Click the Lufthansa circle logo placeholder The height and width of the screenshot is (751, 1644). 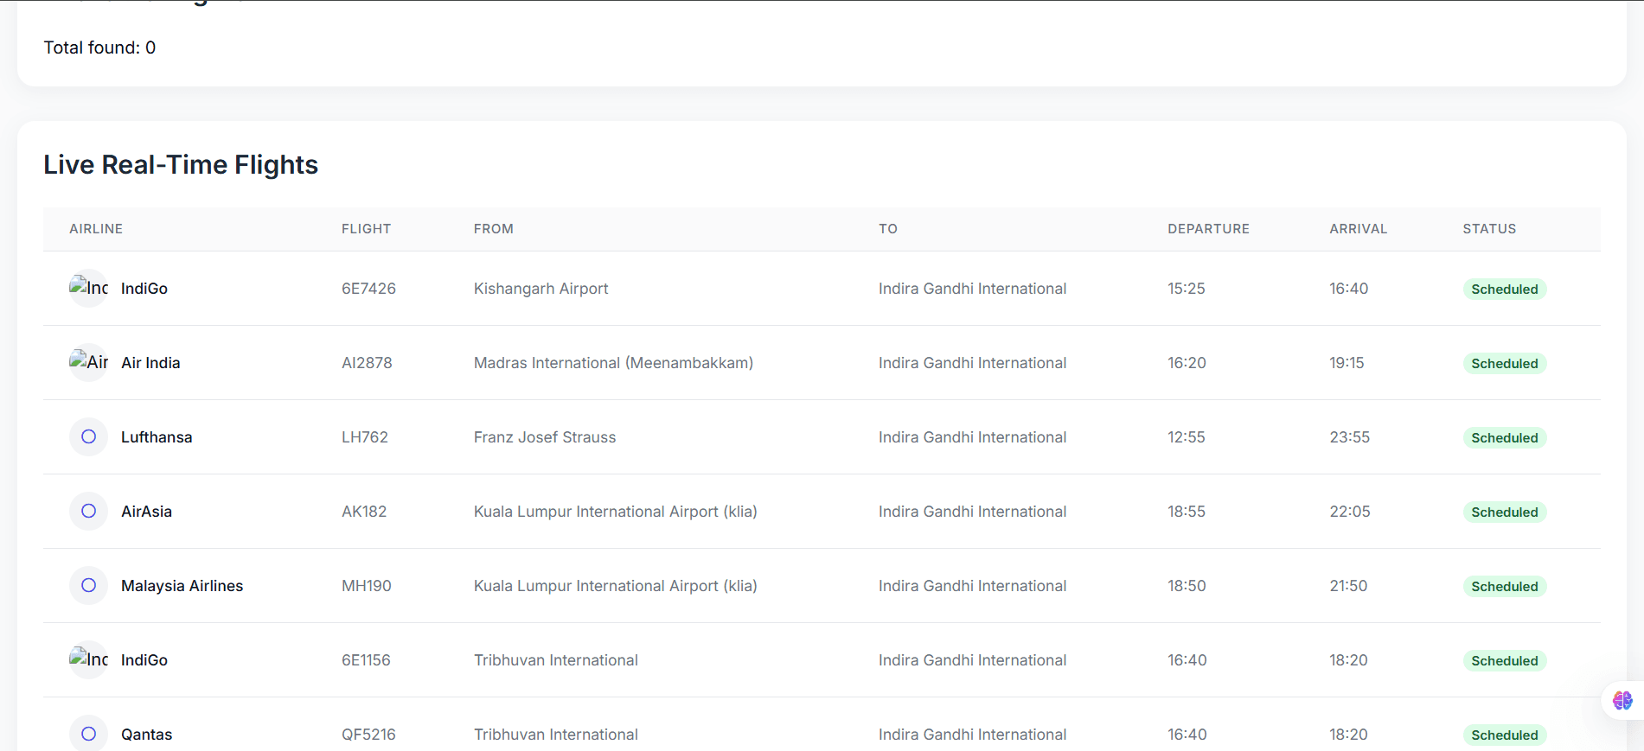89,436
